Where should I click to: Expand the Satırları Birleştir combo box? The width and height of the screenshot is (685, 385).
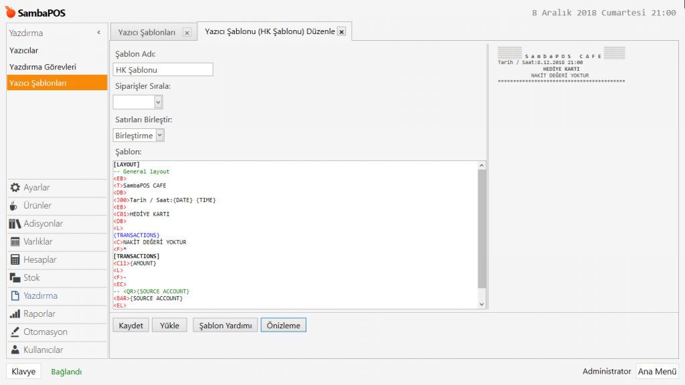[x=159, y=136]
